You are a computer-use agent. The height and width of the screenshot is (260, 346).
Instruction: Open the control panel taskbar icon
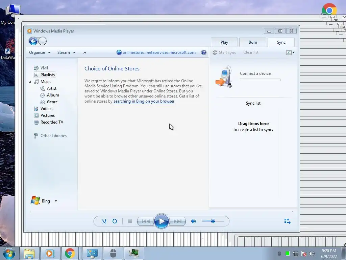point(92,253)
